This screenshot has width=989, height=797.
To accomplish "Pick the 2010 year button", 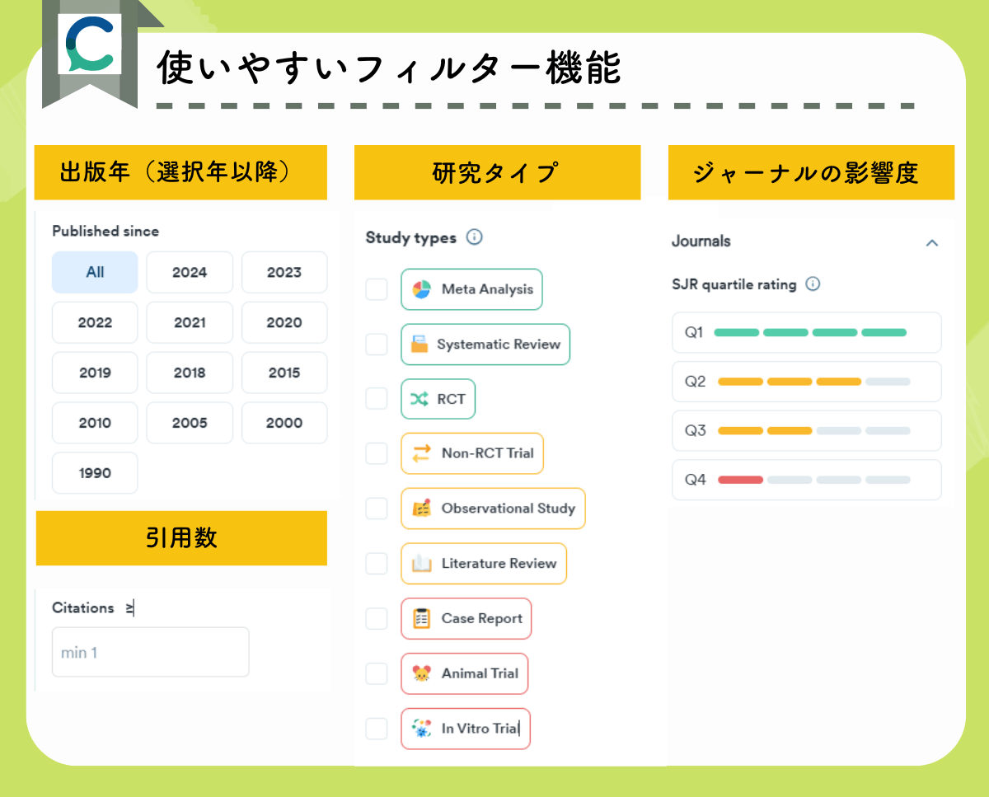I will (95, 423).
